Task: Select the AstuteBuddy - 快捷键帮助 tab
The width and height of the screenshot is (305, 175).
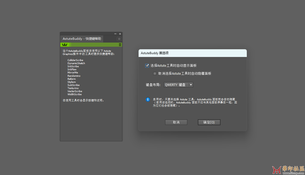Action: pos(82,39)
